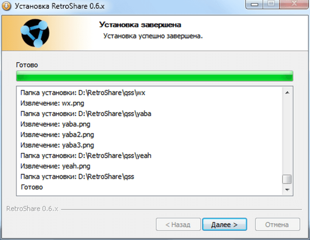Select the log line ending with qss\yeah
The width and height of the screenshot is (310, 240).
[86, 156]
